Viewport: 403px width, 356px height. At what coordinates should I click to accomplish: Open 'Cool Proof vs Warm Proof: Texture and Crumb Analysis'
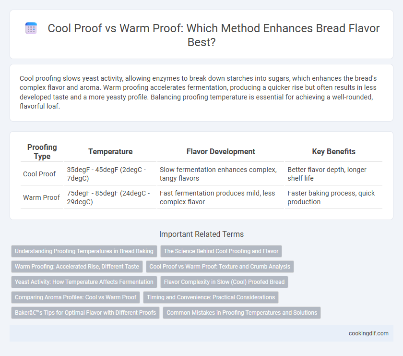[x=220, y=267]
